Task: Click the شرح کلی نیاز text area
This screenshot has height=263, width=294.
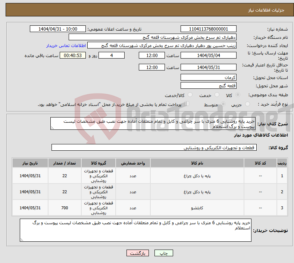Action: click(153, 123)
